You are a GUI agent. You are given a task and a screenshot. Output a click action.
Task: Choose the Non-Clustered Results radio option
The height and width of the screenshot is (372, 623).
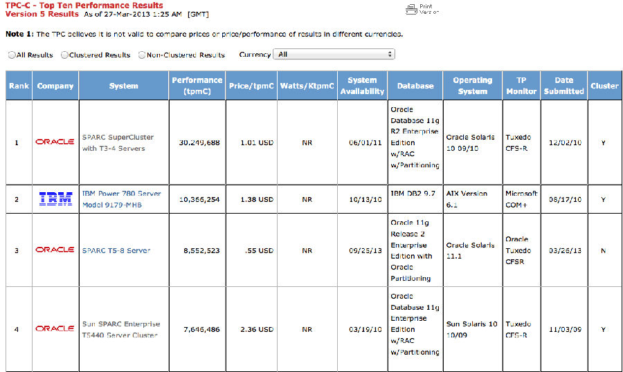click(x=142, y=55)
